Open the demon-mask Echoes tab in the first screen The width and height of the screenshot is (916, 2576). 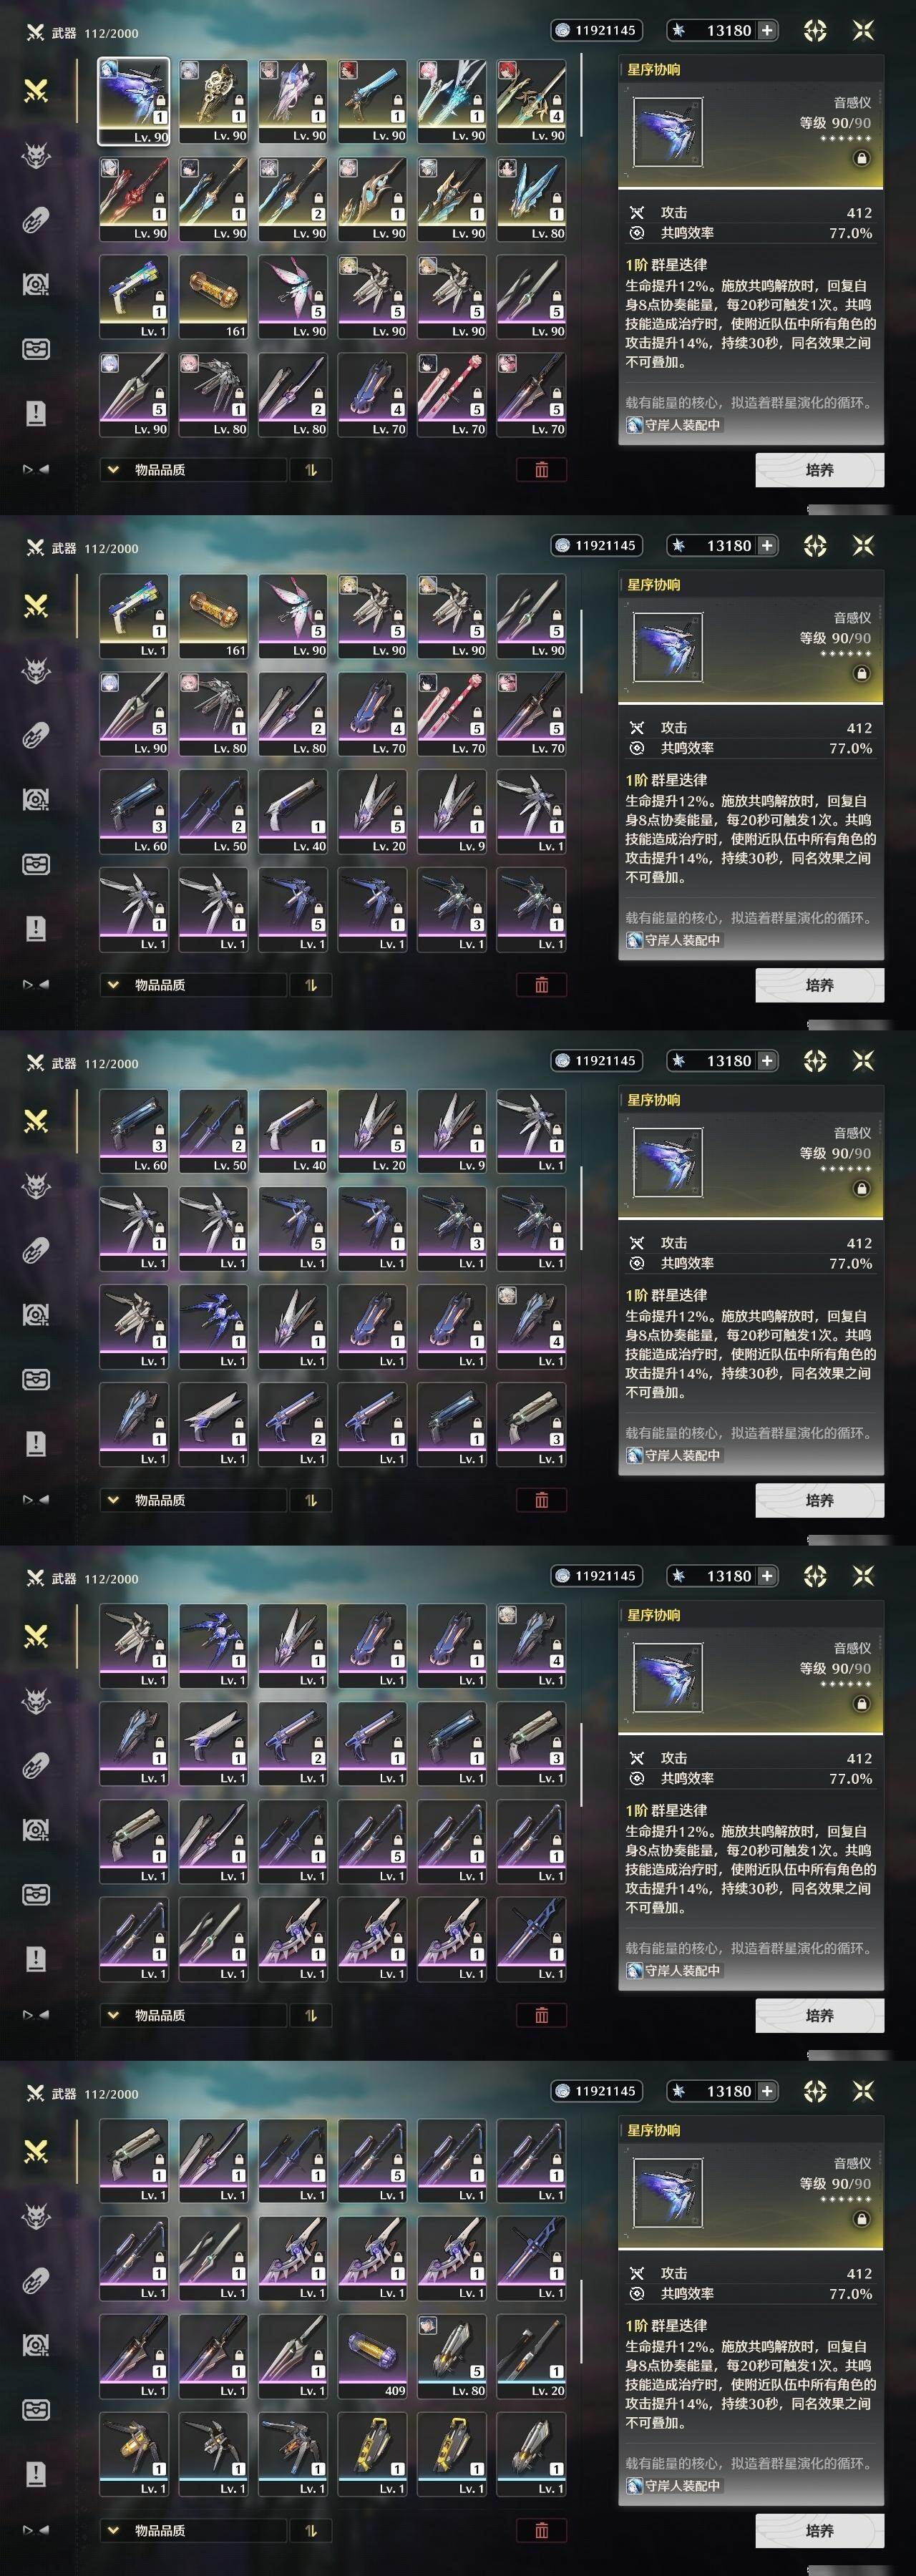click(36, 155)
